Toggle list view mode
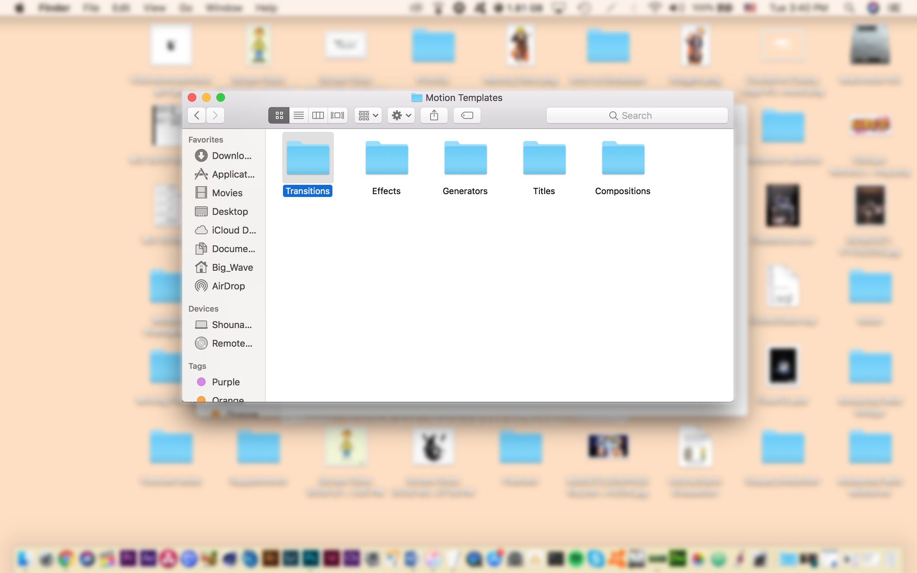 (299, 115)
